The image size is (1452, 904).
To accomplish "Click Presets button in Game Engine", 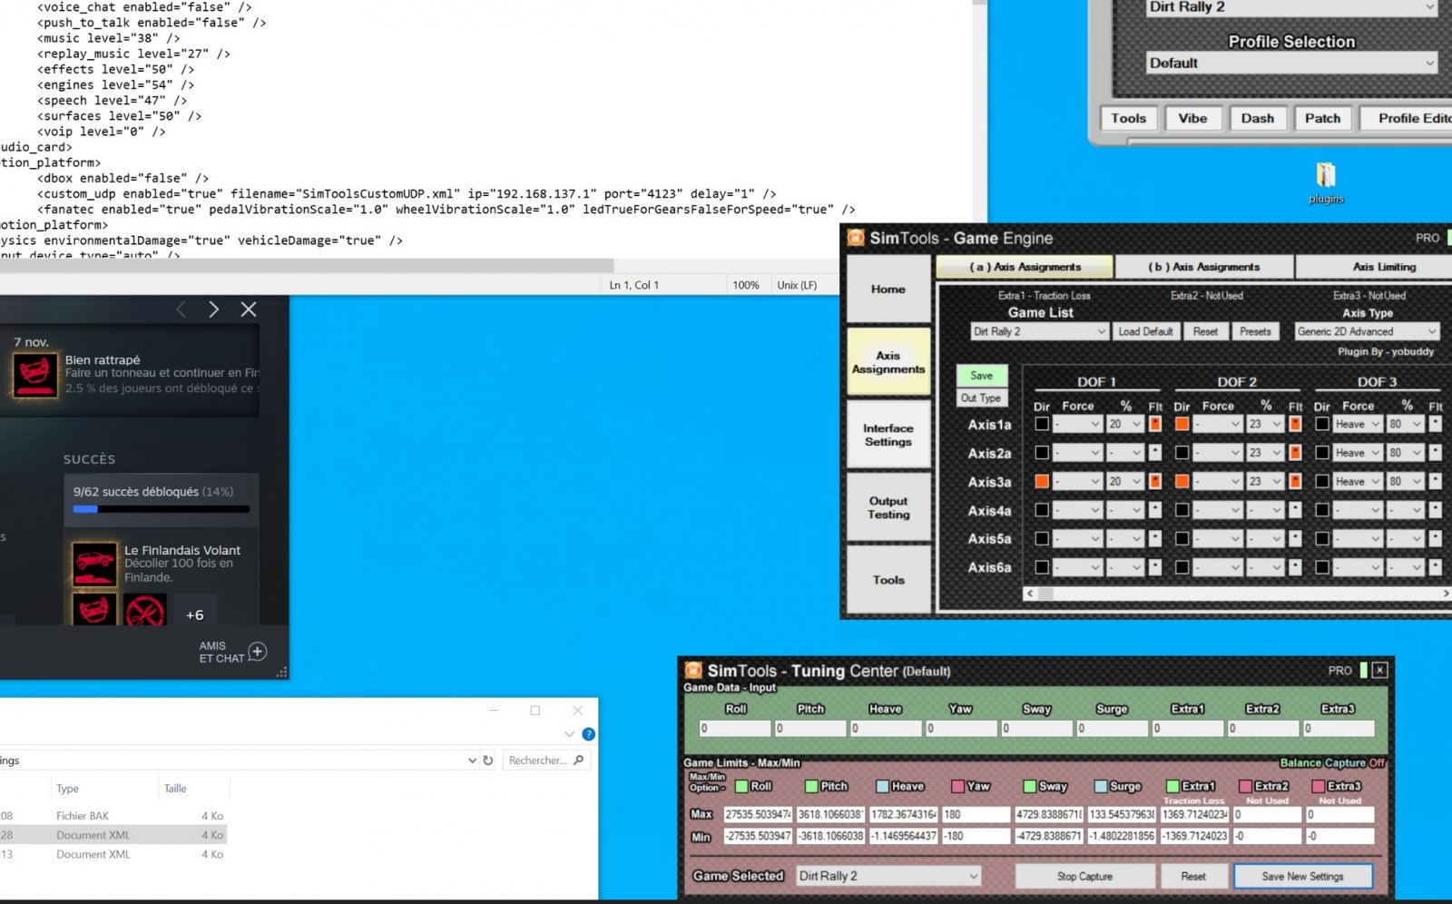I will point(1255,331).
